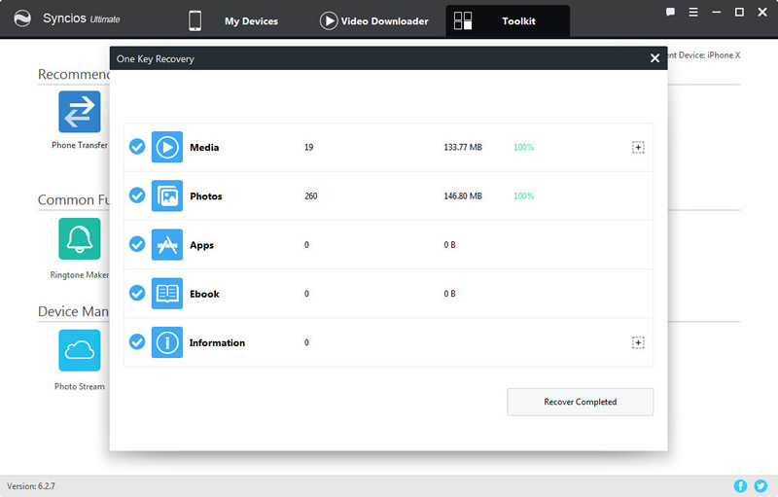Image resolution: width=778 pixels, height=497 pixels.
Task: Open the feedback chat icon
Action: coord(670,12)
